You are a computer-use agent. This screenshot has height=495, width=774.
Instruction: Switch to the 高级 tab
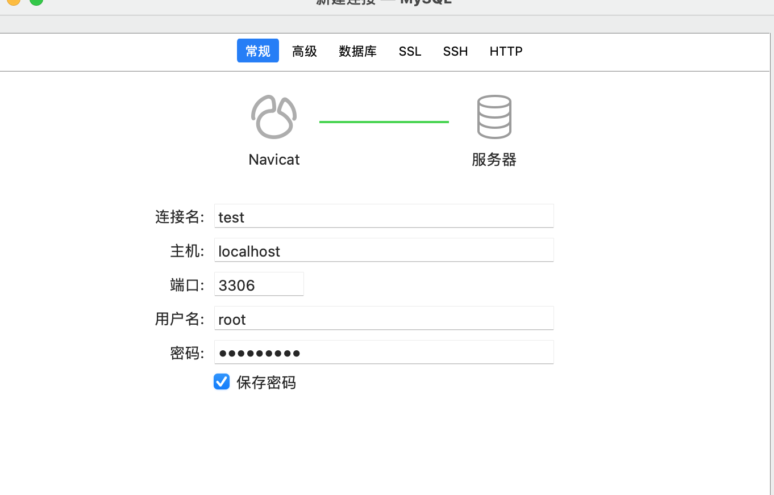pos(304,51)
